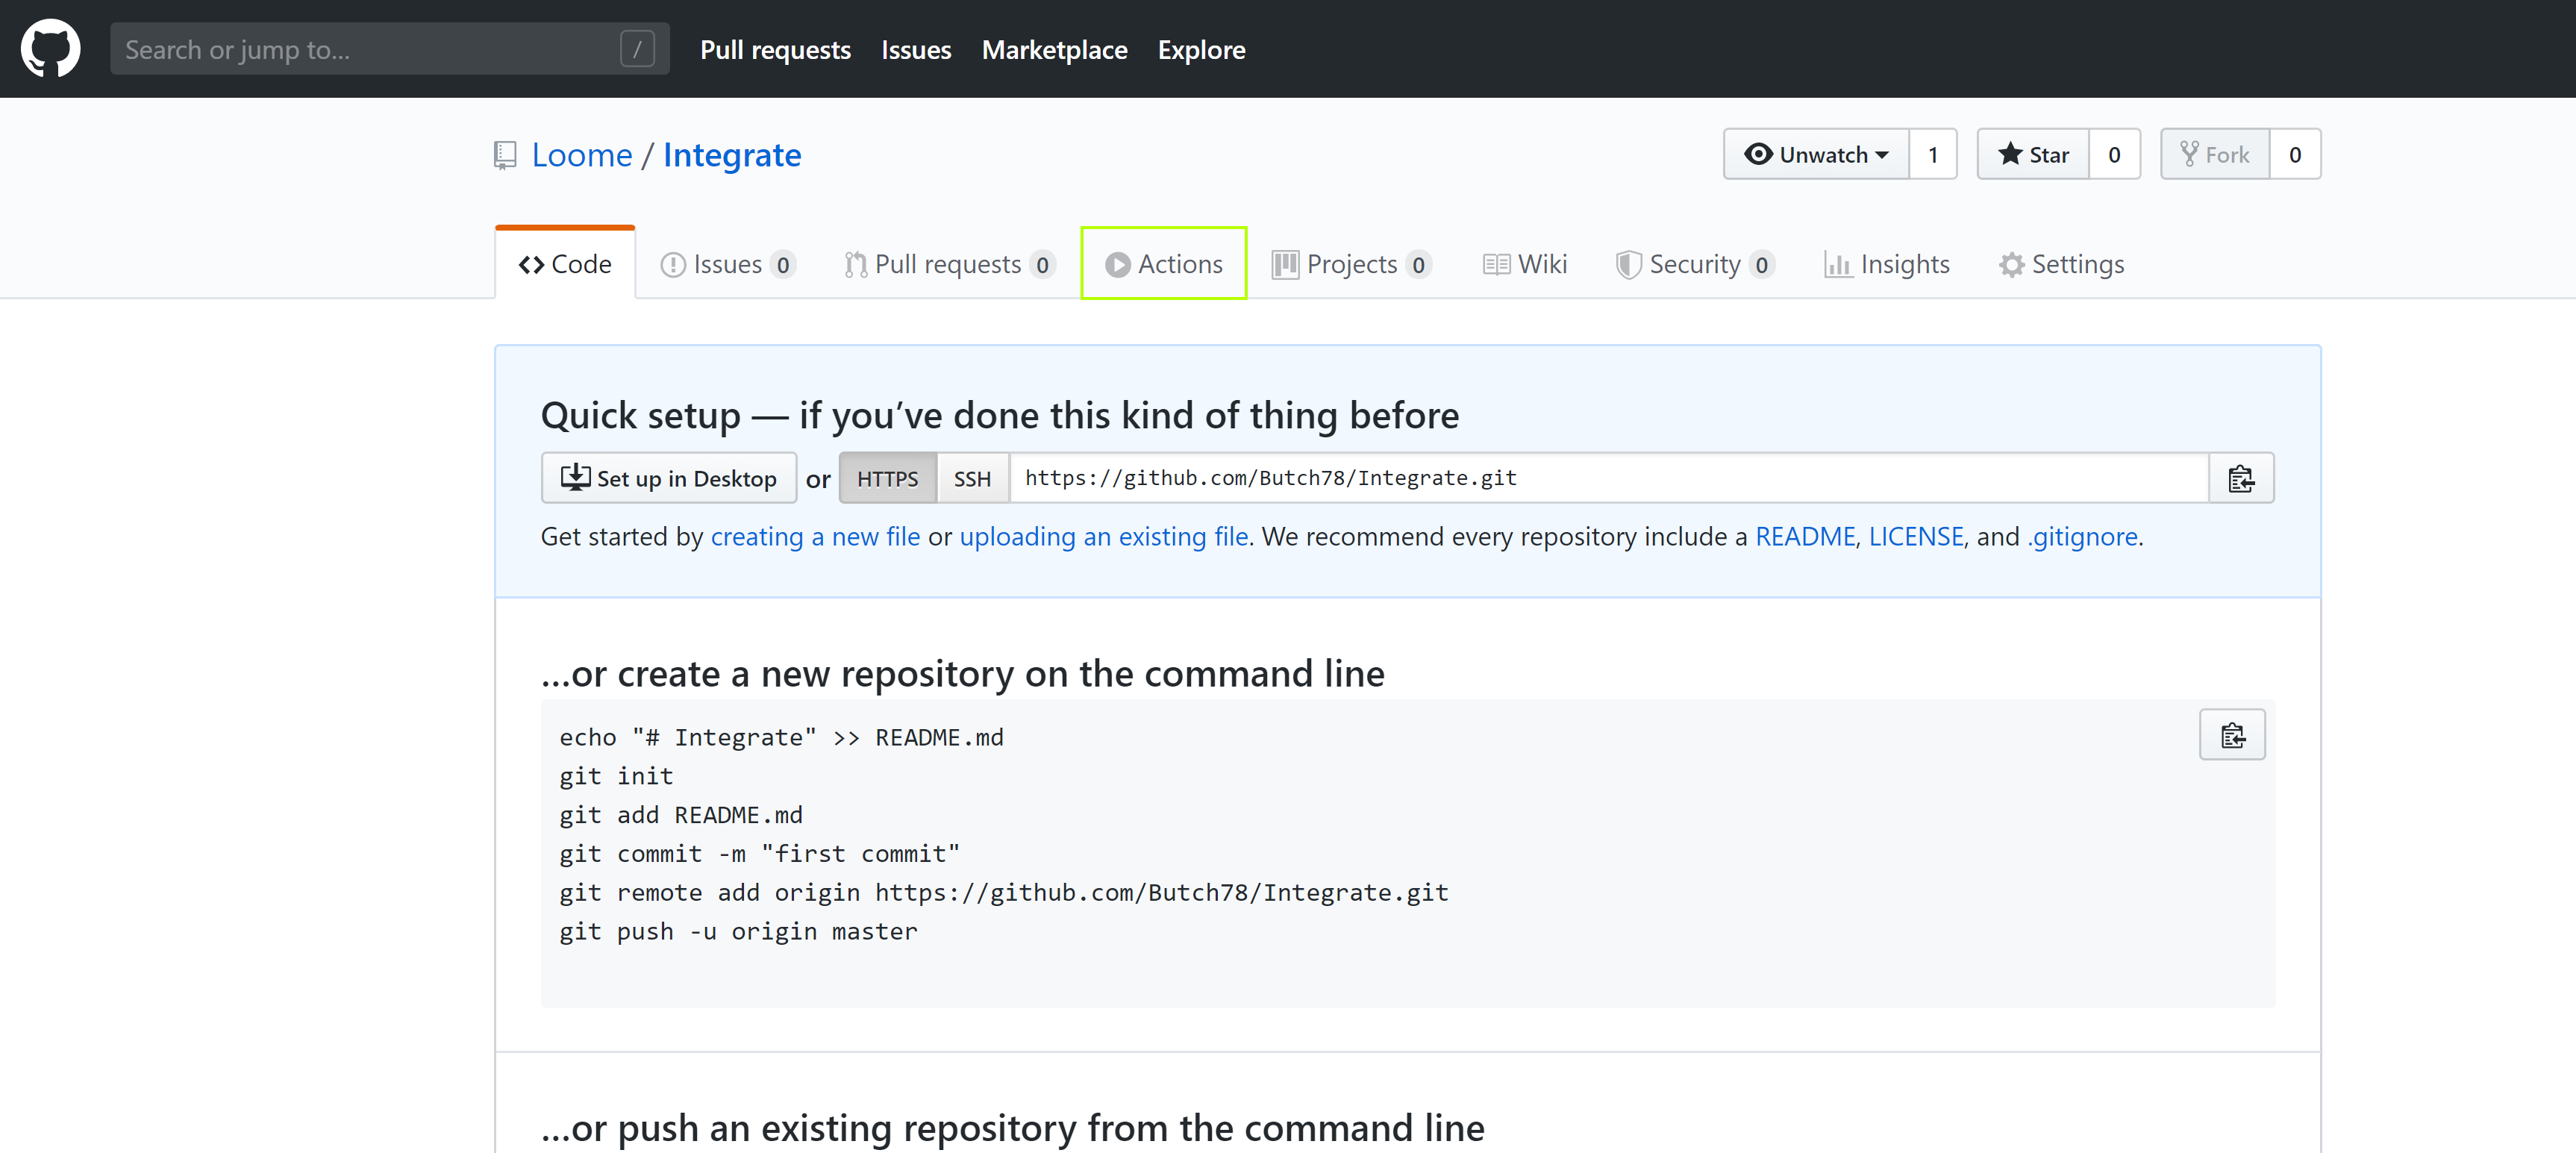Click 'or push an existing repository' heading

pyautogui.click(x=1013, y=1128)
